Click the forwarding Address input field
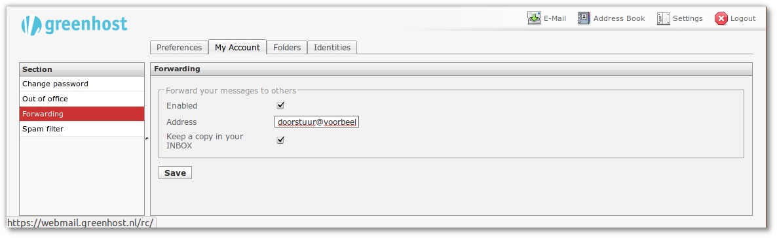This screenshot has height=238, width=777. pos(316,122)
